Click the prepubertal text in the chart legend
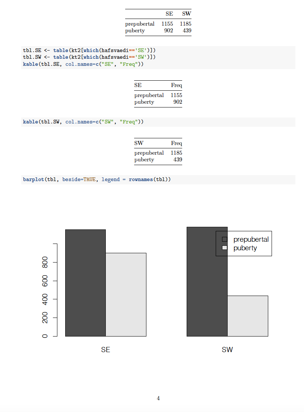Image resolution: width=304 pixels, height=412 pixels. click(x=251, y=239)
